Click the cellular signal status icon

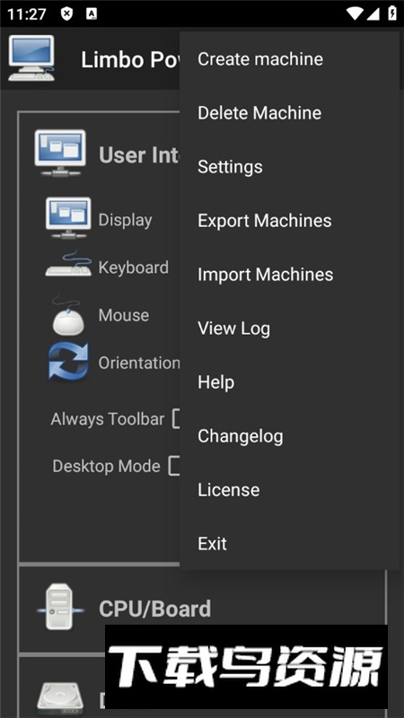coord(373,13)
